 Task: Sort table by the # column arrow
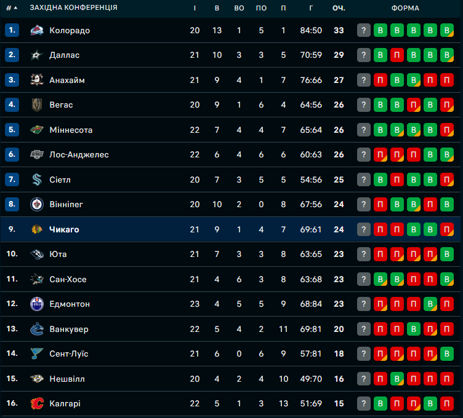pos(15,8)
